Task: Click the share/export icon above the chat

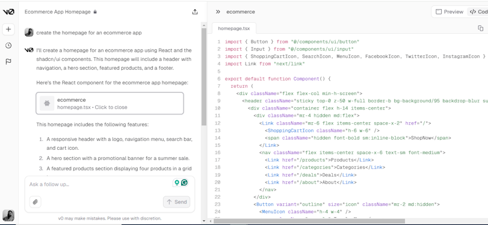Action: click(x=195, y=12)
